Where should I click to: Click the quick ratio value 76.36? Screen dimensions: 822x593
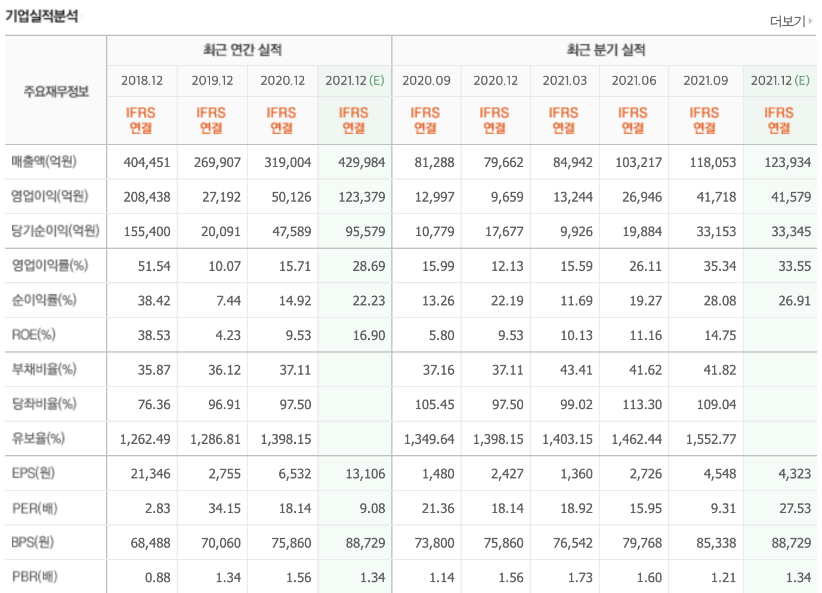[154, 404]
